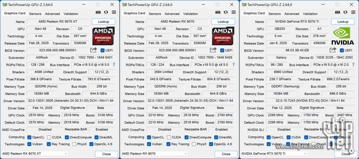
Task: Click '1002 7550 - 1849 5405' device ID
Action: pyautogui.click(x=215, y=58)
